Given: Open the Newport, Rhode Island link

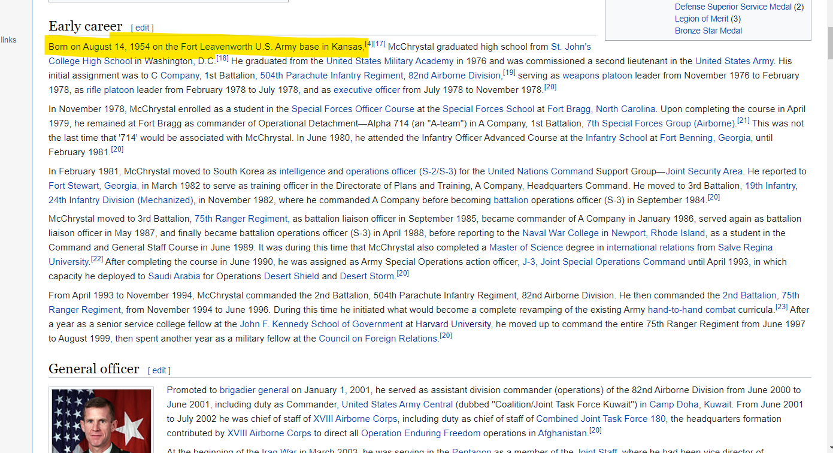Looking at the screenshot, I should pos(658,233).
